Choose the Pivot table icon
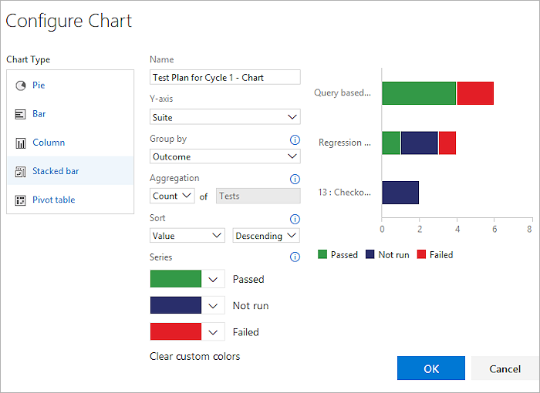This screenshot has height=393, width=540. pyautogui.click(x=20, y=200)
